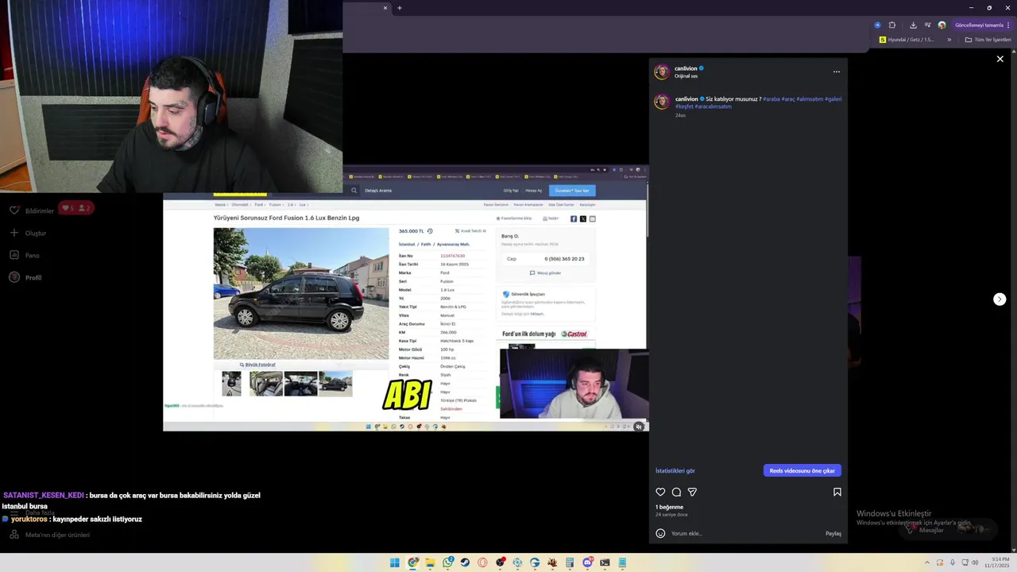
Task: Expand hidden bookmarks chevron
Action: pyautogui.click(x=949, y=40)
